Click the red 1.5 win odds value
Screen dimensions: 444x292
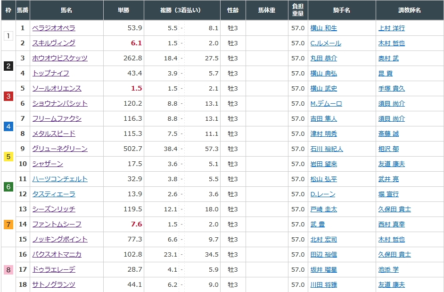(x=136, y=88)
